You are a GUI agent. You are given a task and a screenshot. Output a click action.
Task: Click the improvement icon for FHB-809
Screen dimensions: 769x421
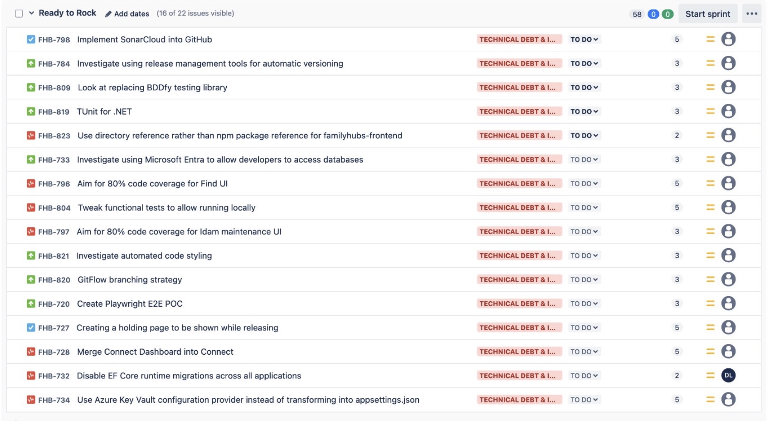coord(31,88)
